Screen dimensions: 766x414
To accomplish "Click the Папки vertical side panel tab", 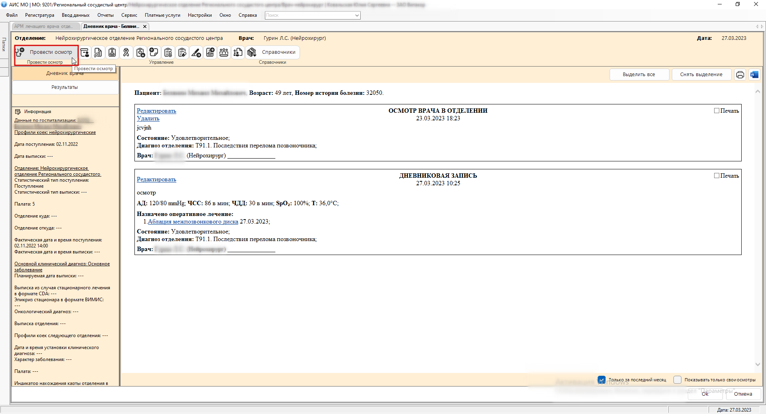I will pyautogui.click(x=4, y=44).
